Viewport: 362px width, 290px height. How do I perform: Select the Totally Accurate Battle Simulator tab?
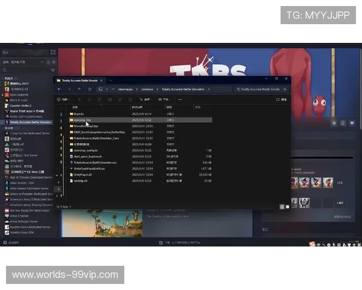[x=78, y=80]
